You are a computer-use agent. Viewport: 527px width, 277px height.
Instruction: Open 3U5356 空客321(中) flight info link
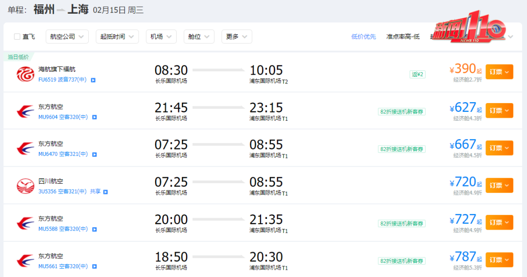point(62,192)
